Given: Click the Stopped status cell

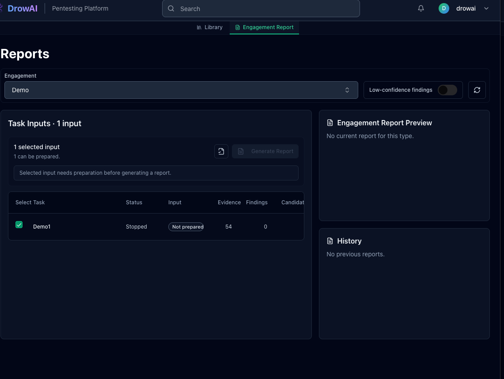Looking at the screenshot, I should (136, 227).
